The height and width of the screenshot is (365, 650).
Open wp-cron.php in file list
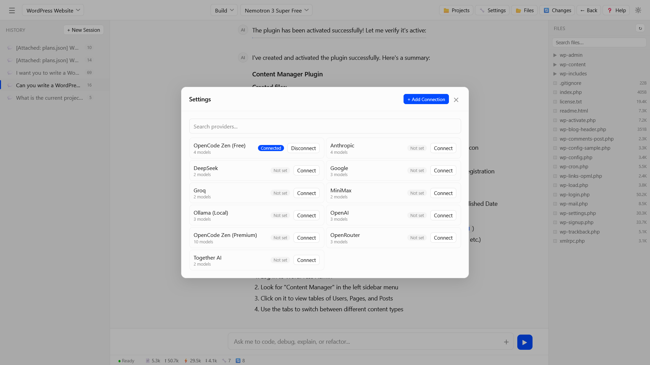[600, 167]
